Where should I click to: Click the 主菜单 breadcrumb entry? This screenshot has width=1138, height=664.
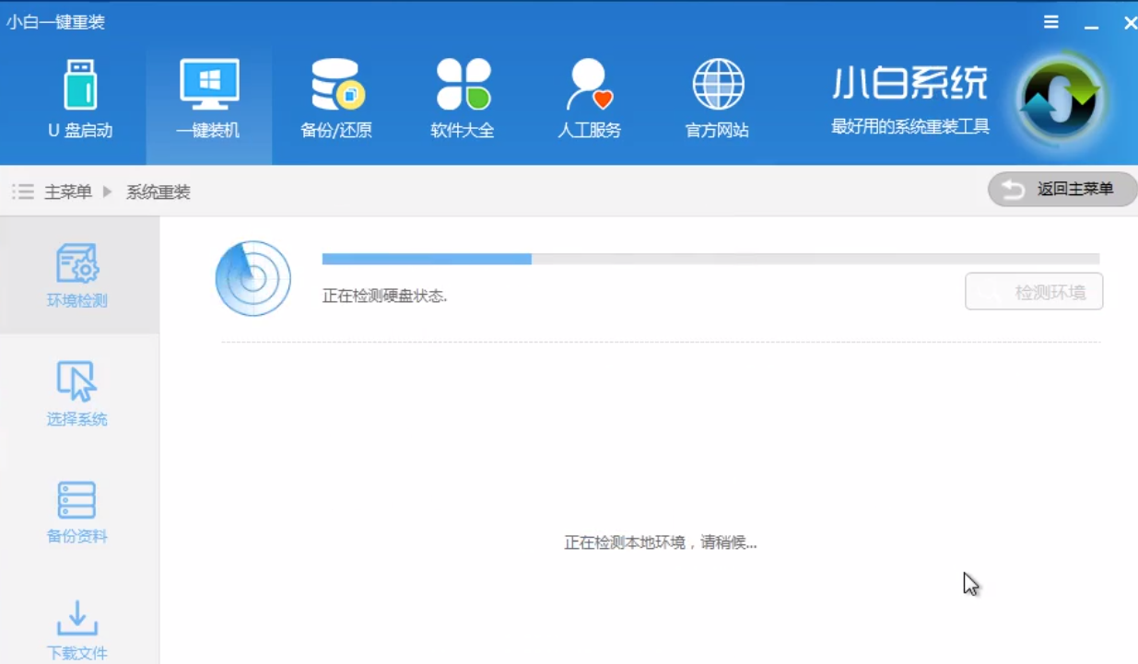[x=65, y=192]
